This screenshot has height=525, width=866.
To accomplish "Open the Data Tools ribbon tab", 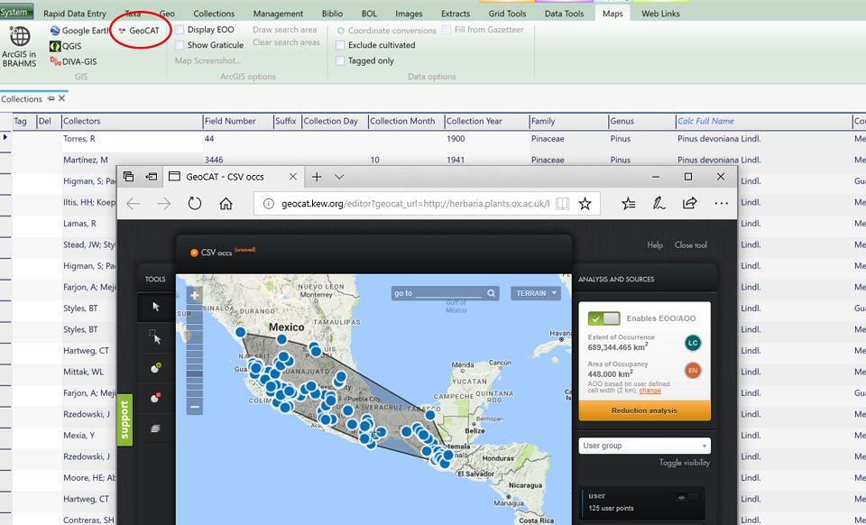I will click(x=564, y=14).
